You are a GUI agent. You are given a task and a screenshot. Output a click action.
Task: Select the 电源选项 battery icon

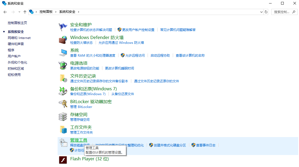63,65
